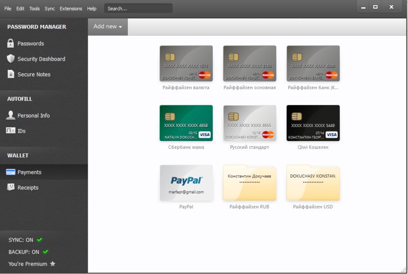The height and width of the screenshot is (274, 408).
Task: Click the Secure Notes document icon
Action: (11, 74)
